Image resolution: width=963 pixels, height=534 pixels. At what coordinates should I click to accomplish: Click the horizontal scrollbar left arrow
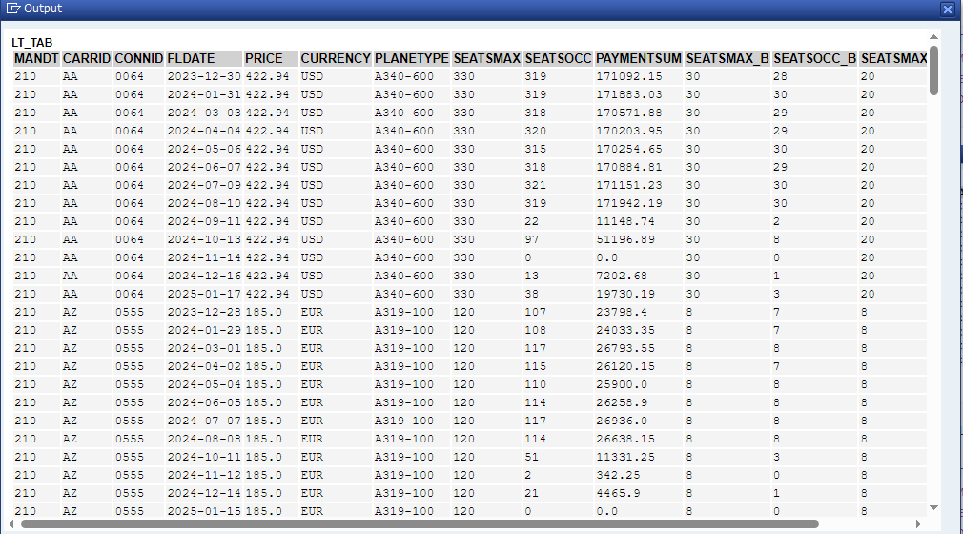tap(11, 524)
